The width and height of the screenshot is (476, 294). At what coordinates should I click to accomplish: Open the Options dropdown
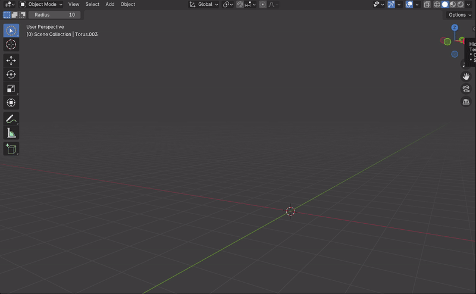tap(460, 14)
